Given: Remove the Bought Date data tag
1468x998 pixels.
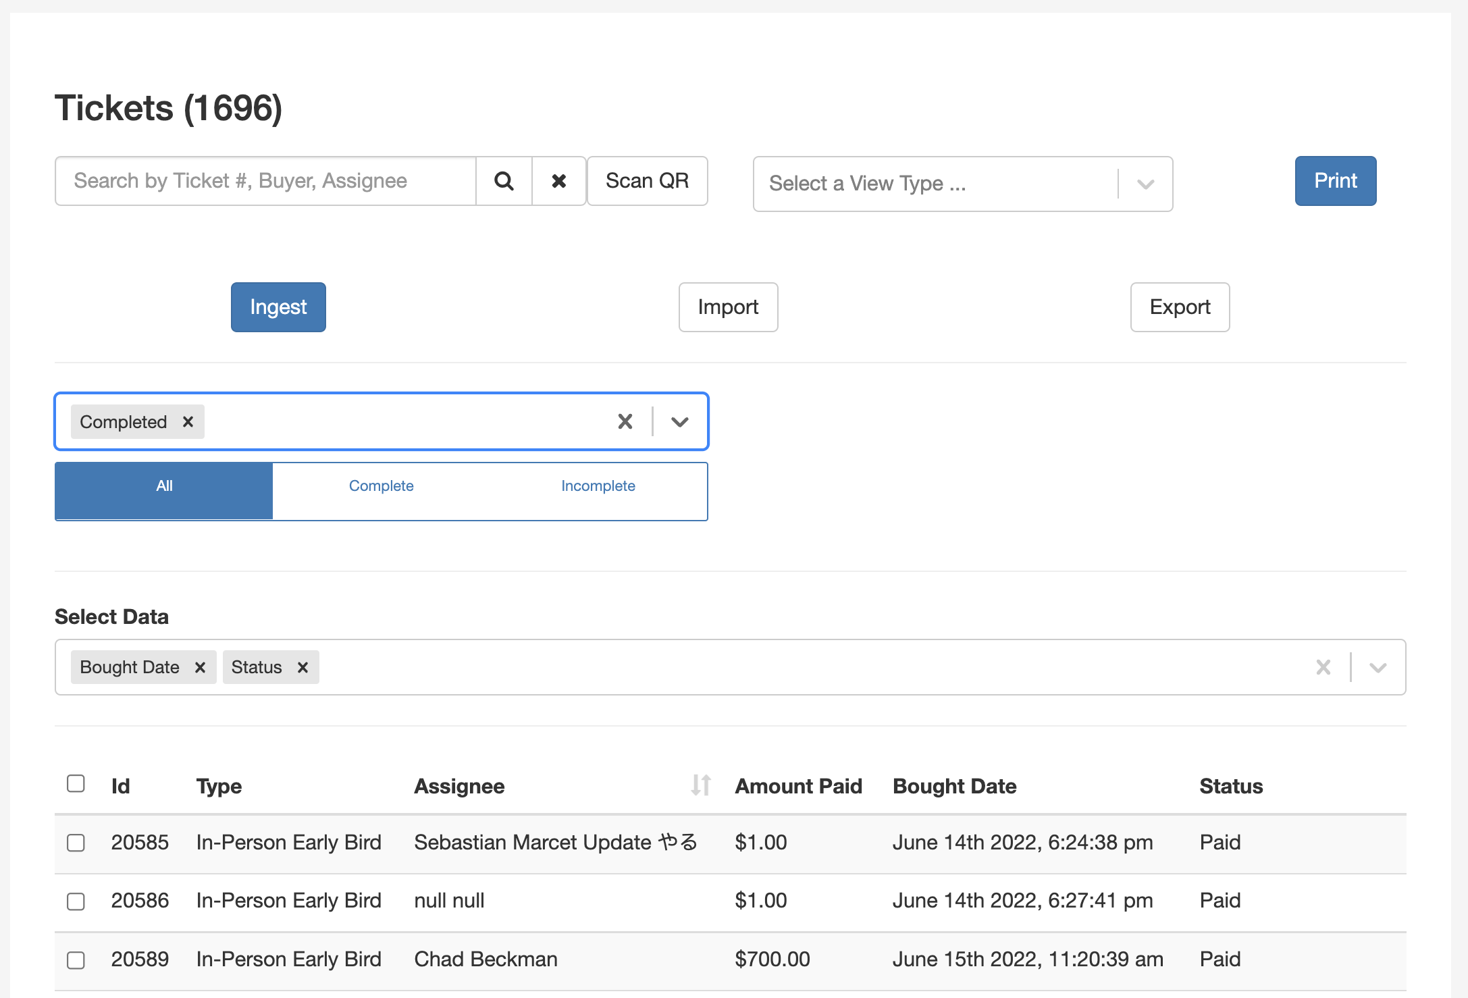Looking at the screenshot, I should pyautogui.click(x=200, y=668).
